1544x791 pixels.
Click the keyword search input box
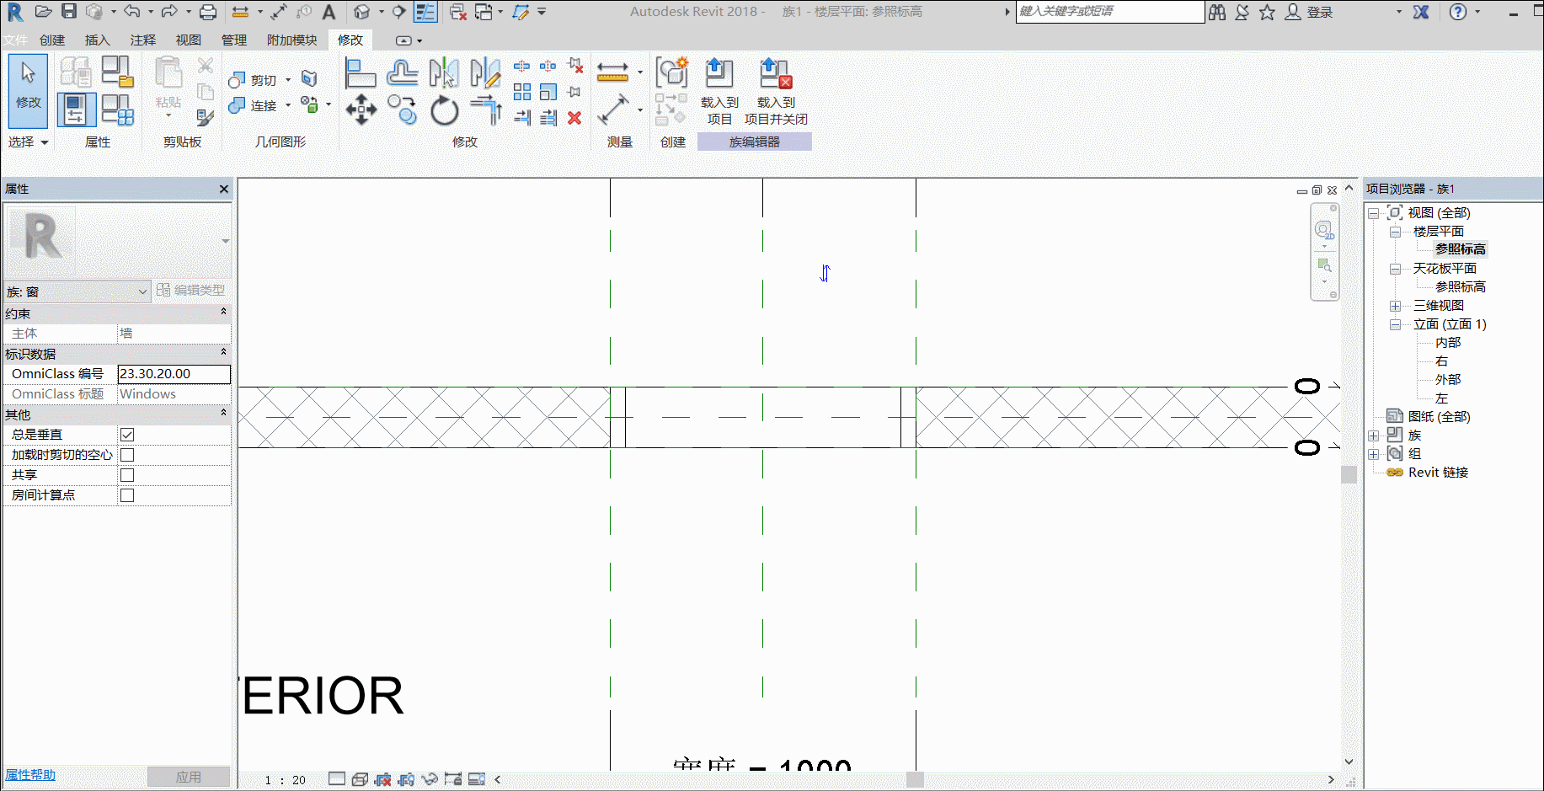point(1110,12)
